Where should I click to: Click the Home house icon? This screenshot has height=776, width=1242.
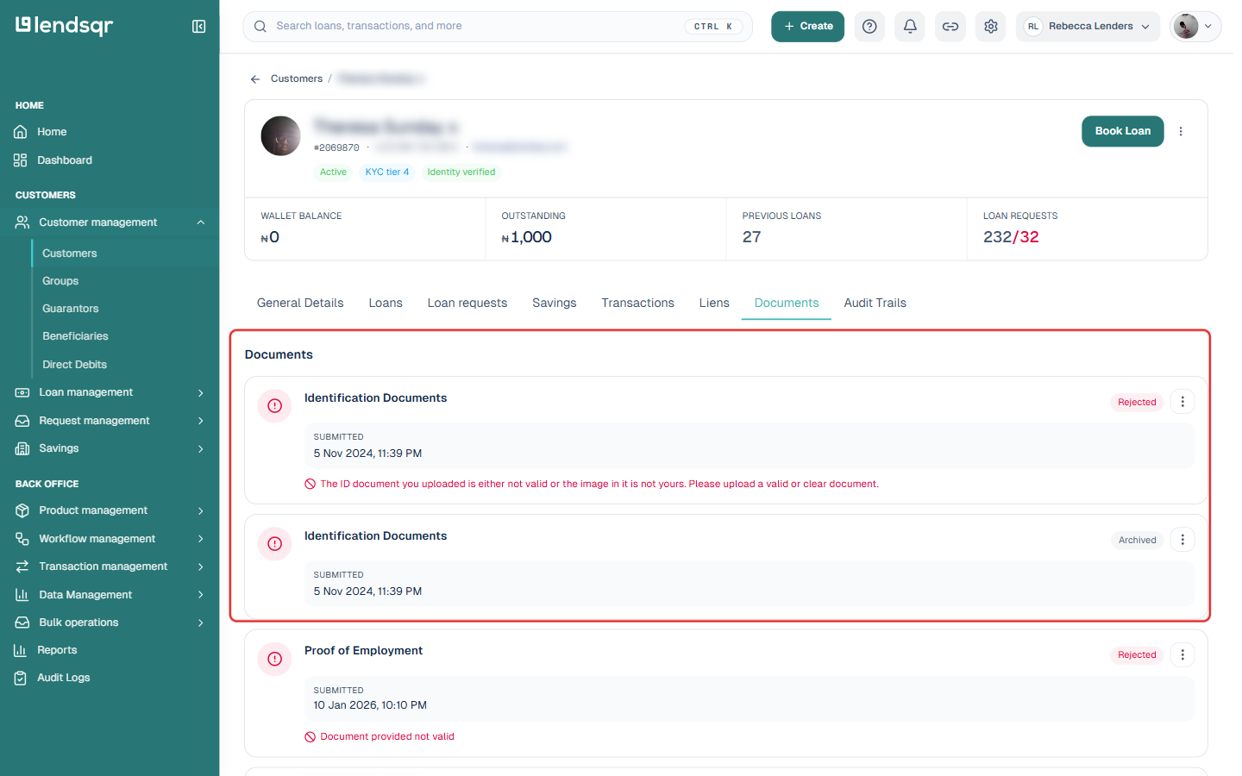[21, 132]
